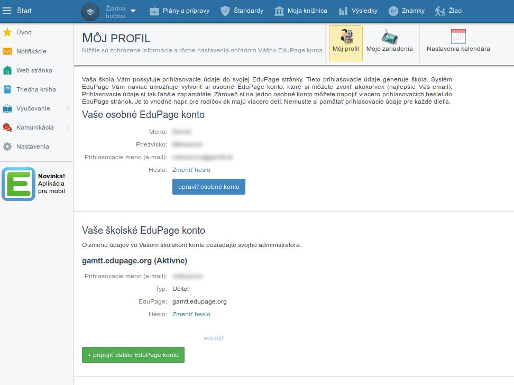The height and width of the screenshot is (385, 514).
Task: Switch to Moje zariadenia tab
Action: [x=389, y=43]
